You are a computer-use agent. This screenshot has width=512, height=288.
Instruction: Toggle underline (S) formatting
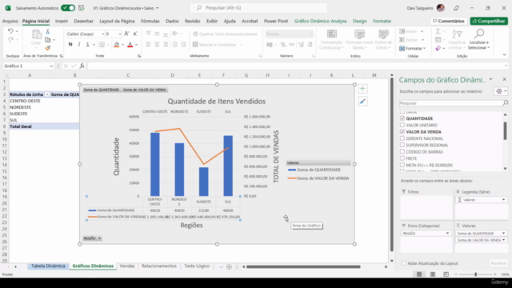click(x=87, y=45)
